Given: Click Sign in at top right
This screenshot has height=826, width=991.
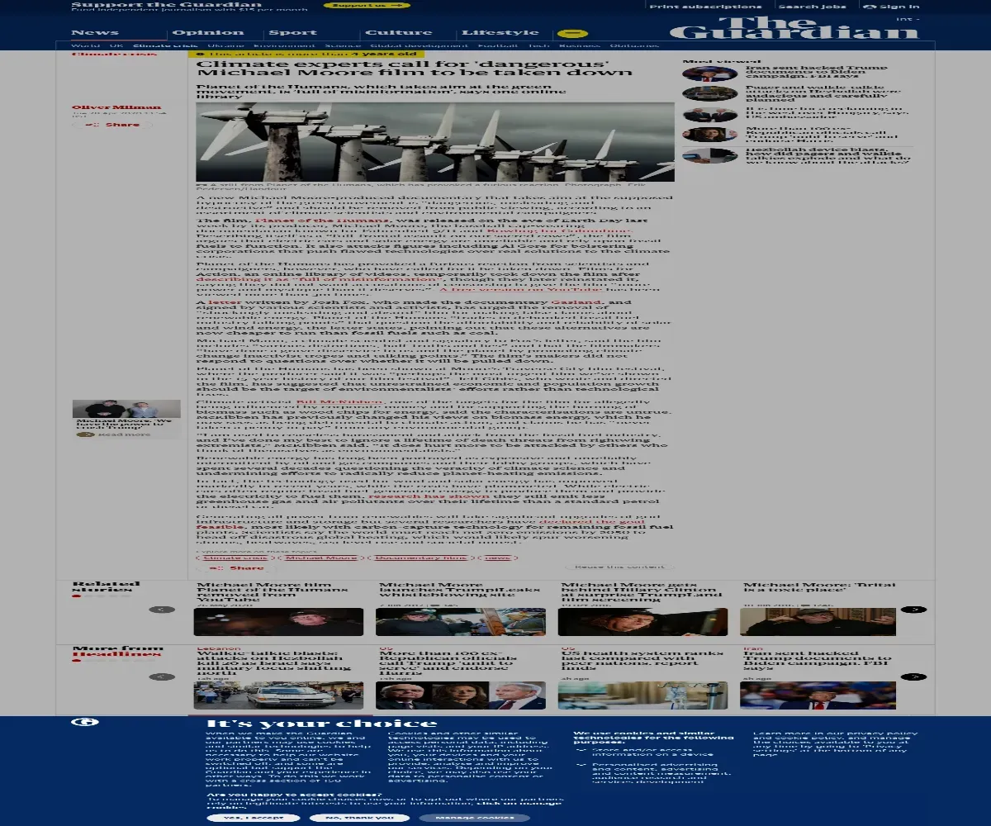Looking at the screenshot, I should [x=892, y=6].
